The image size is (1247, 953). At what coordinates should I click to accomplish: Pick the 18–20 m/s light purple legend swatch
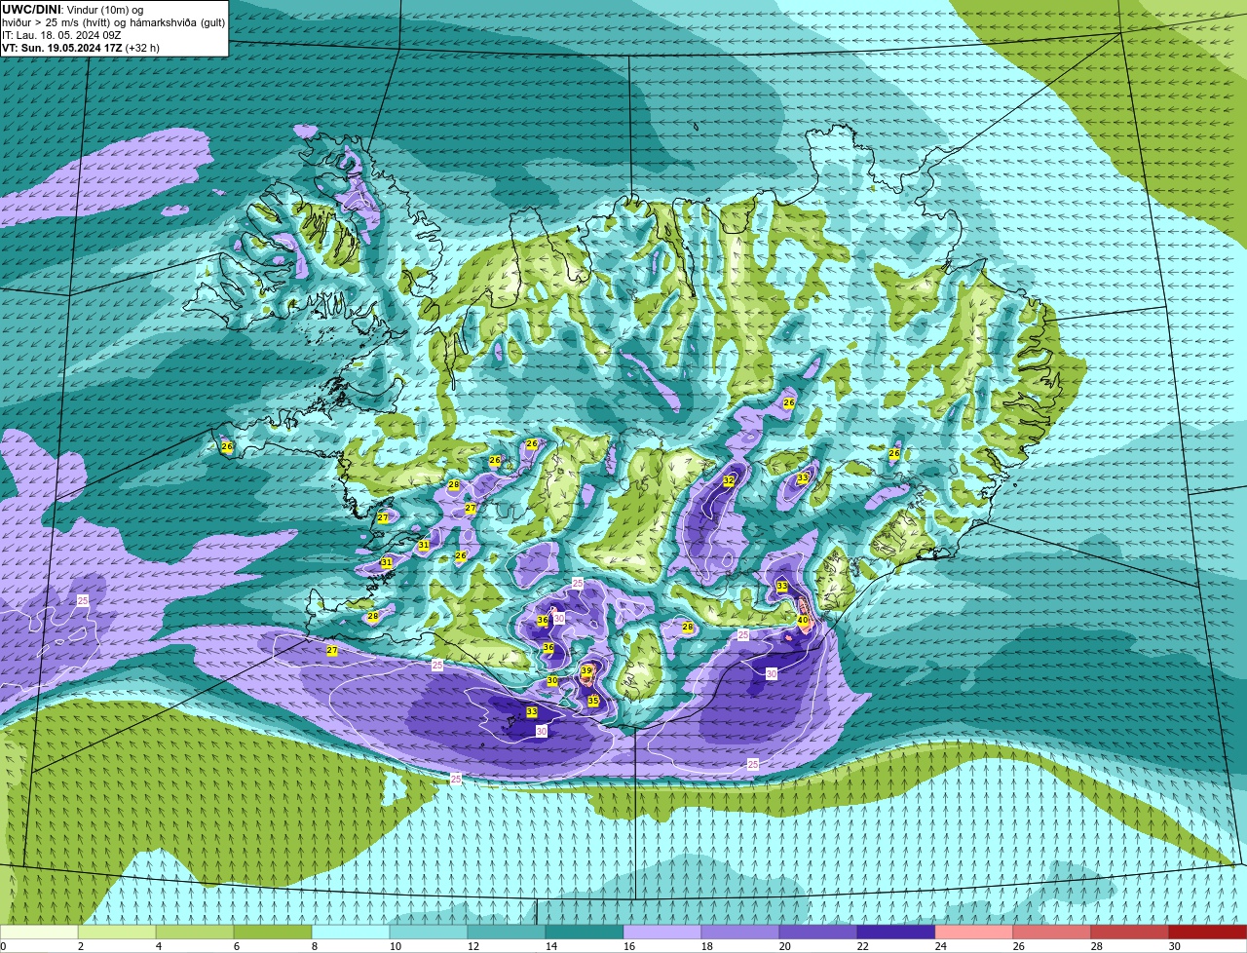coord(741,933)
